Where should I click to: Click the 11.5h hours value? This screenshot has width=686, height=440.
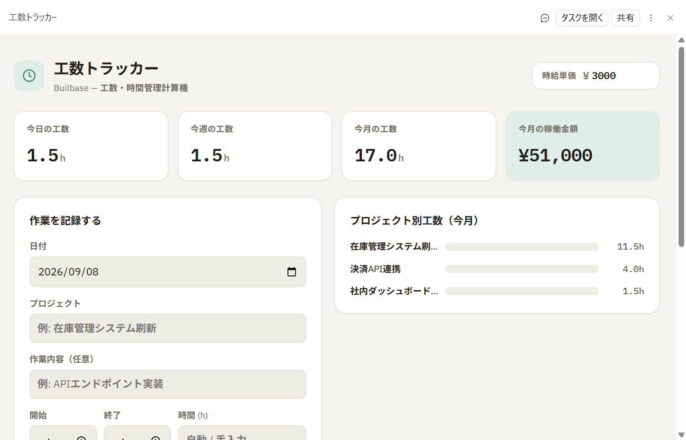630,247
